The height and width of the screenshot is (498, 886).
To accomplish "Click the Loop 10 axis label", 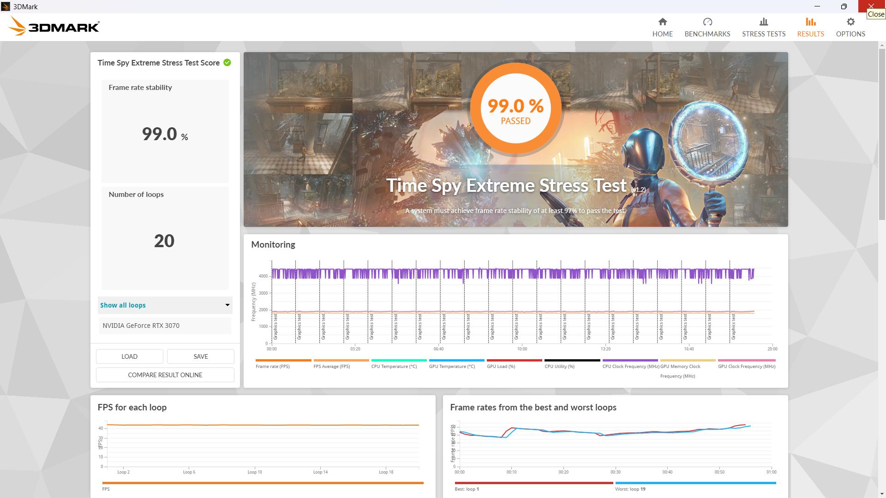I will pyautogui.click(x=255, y=472).
